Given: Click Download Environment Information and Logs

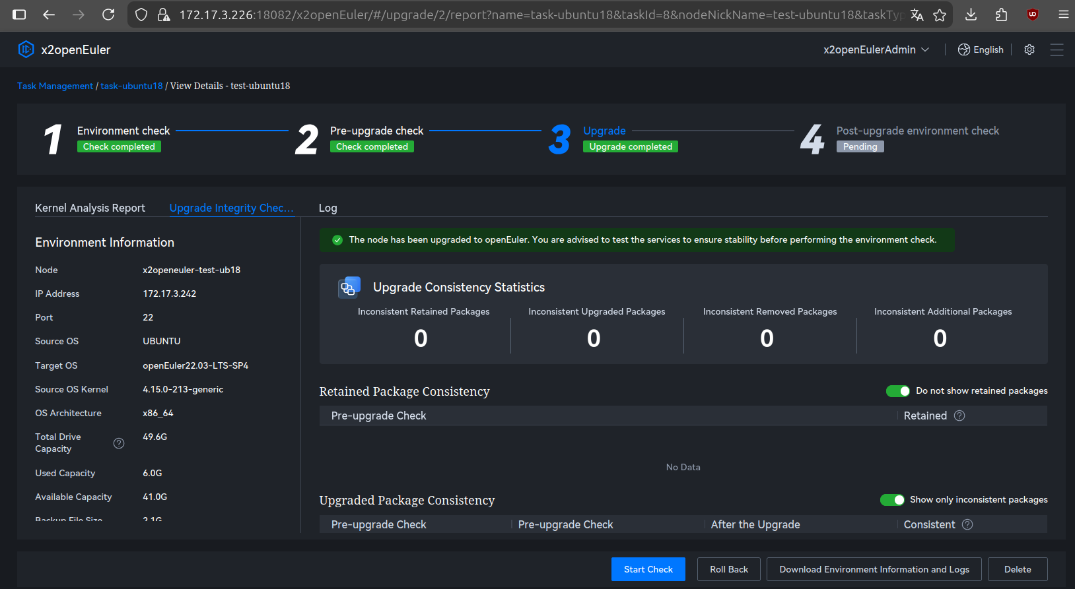Looking at the screenshot, I should [874, 569].
